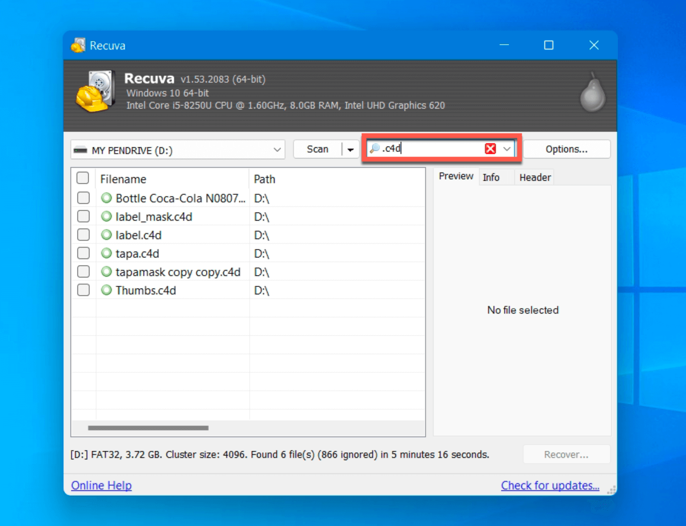
Task: Select the tapamask copy copy.c4d filename
Action: [x=178, y=272]
